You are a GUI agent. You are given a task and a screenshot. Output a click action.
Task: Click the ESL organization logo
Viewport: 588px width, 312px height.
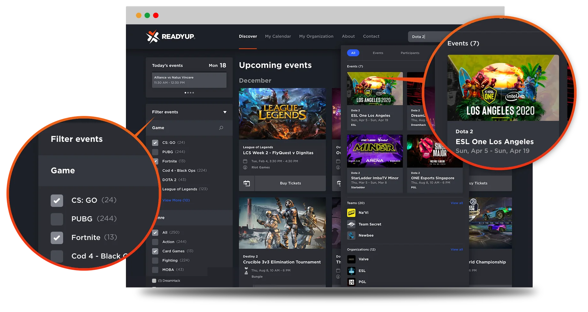(x=351, y=271)
